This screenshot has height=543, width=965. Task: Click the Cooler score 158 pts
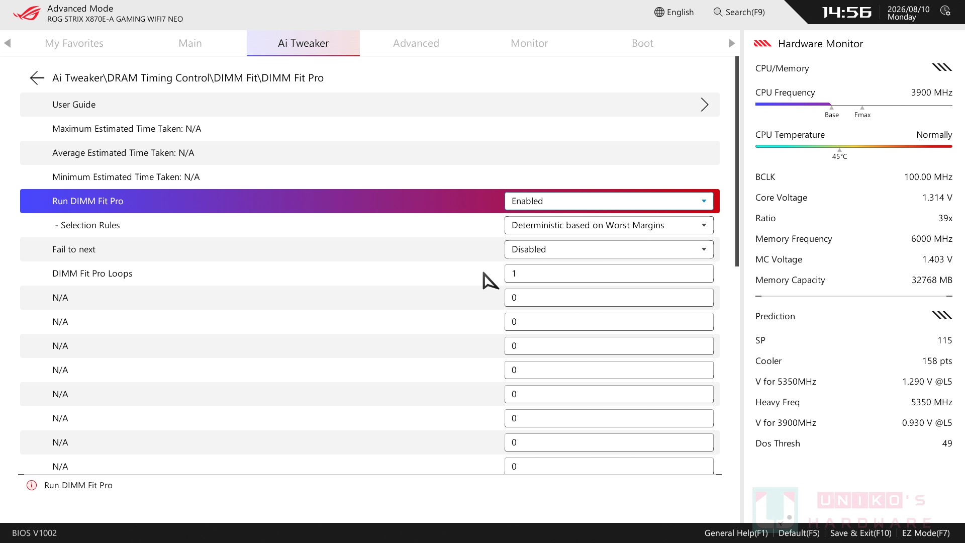pos(937,361)
